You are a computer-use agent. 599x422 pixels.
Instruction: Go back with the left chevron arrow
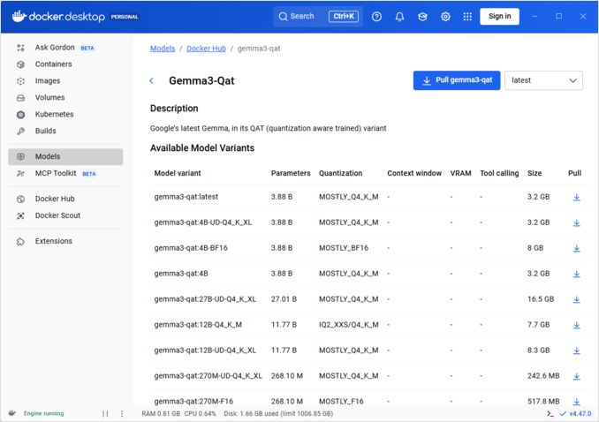pos(152,80)
